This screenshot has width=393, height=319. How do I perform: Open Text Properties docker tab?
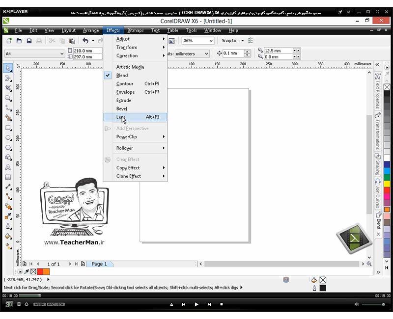[377, 91]
